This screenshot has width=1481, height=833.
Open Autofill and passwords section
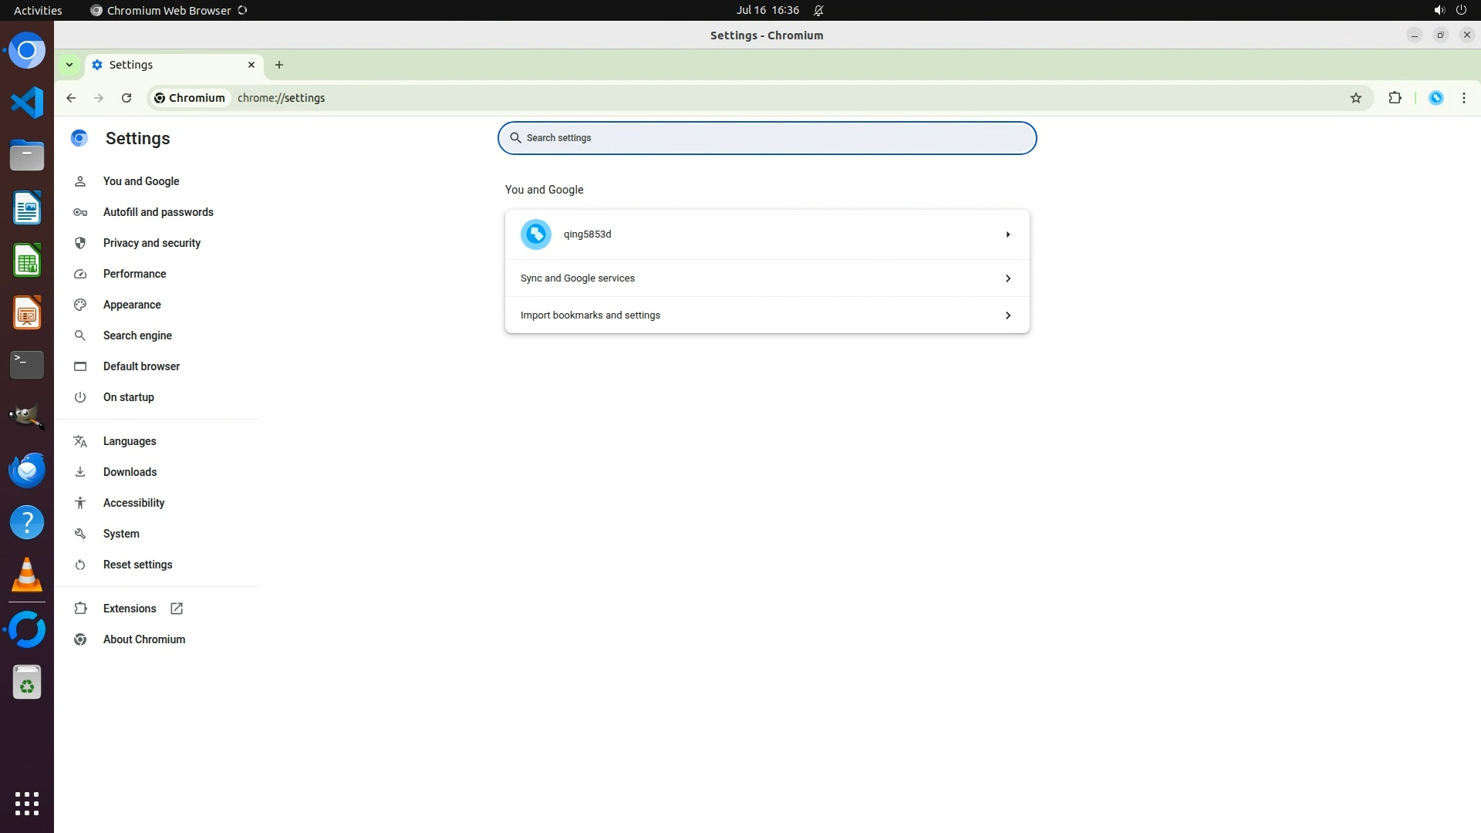pyautogui.click(x=158, y=212)
